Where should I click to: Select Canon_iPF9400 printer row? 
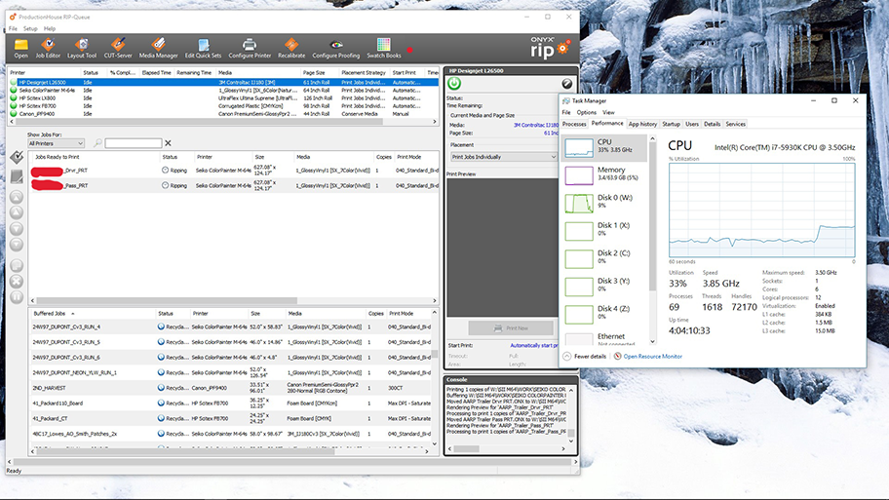point(224,114)
